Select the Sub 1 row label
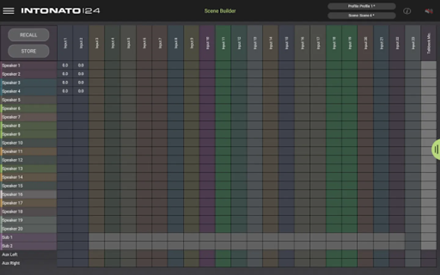The image size is (440, 275). [x=29, y=237]
